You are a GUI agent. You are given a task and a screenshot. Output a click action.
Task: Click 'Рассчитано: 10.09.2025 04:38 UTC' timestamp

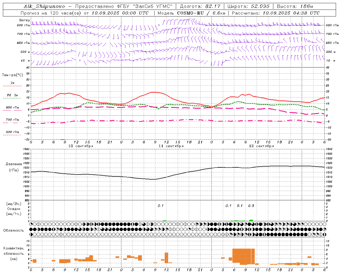(276, 13)
